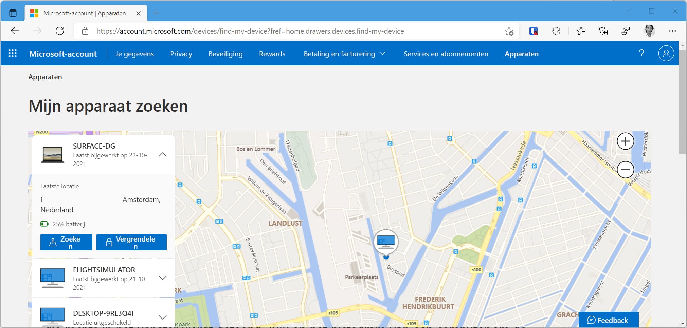Click the SURFACE-DG laptop thumbnail
The width and height of the screenshot is (687, 328).
(x=53, y=155)
